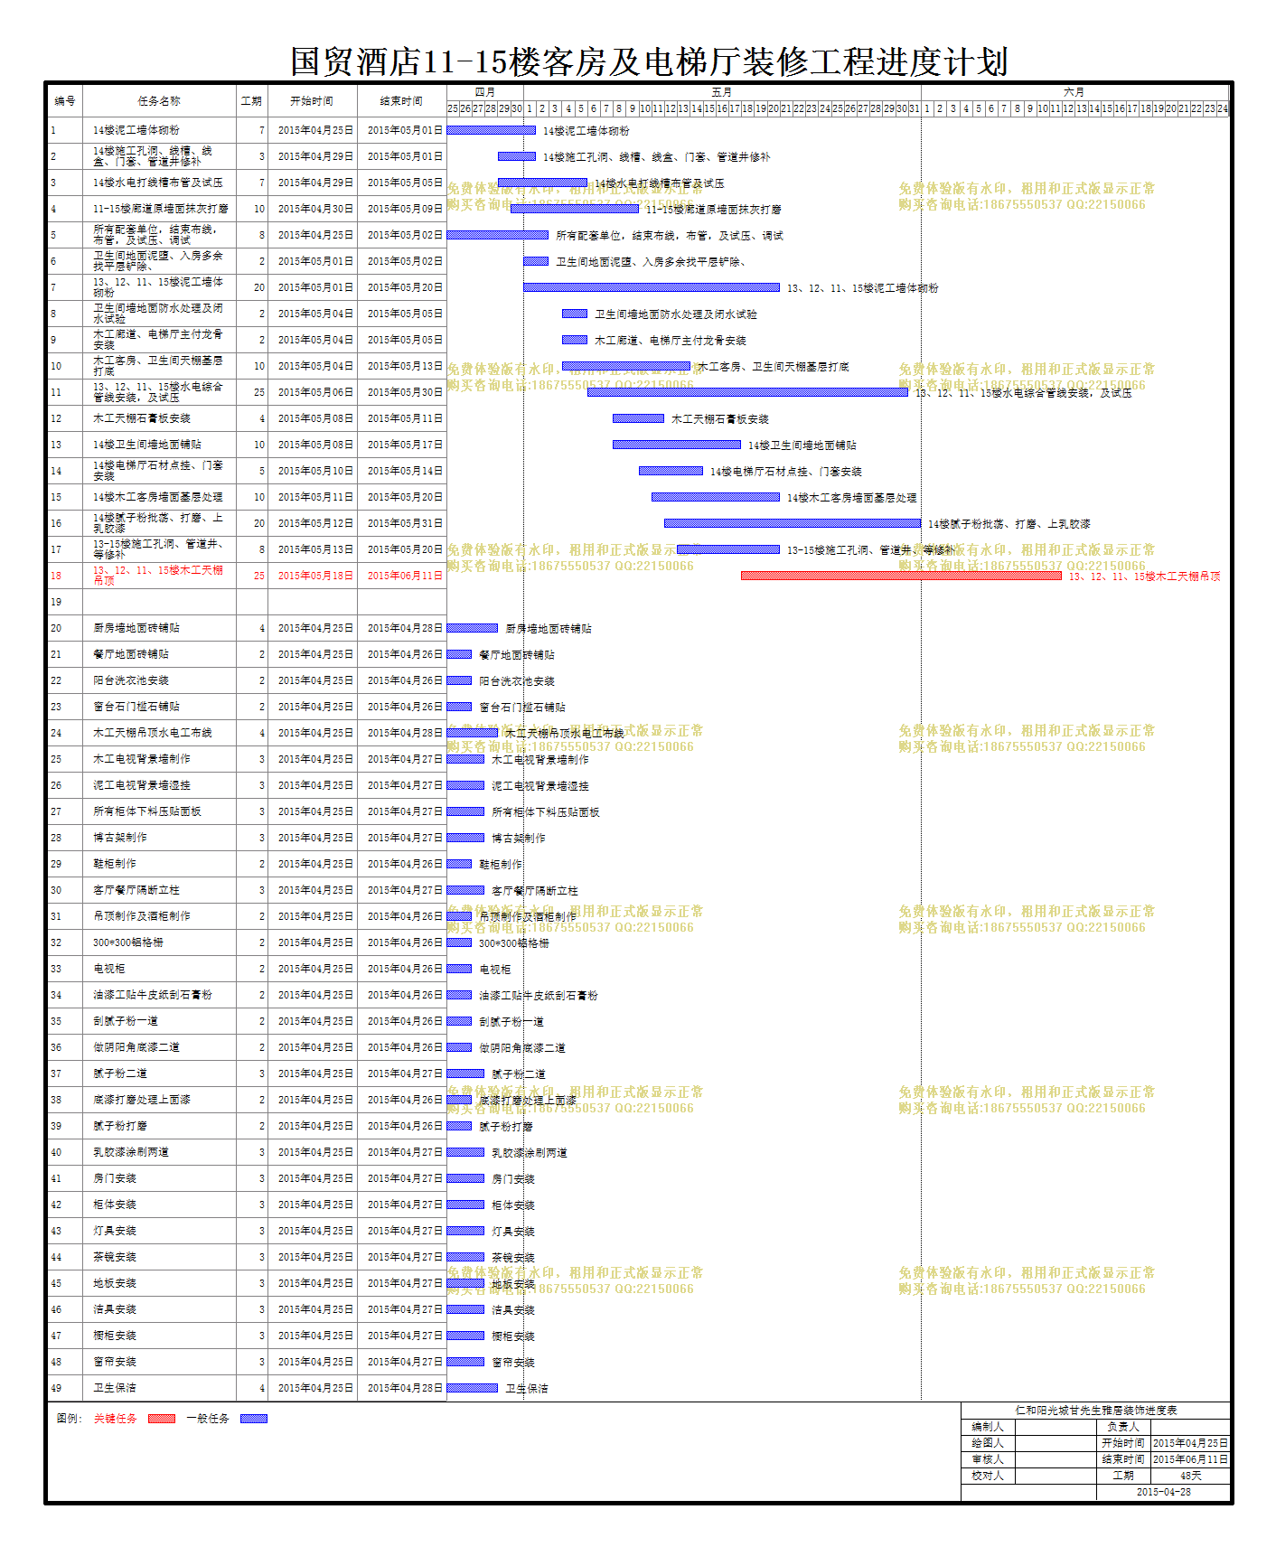Screen dimensions: 1276x1547
Task: Select the Gantt bar for task 20 厨房墙地面砖铺贴
Action: coord(473,628)
